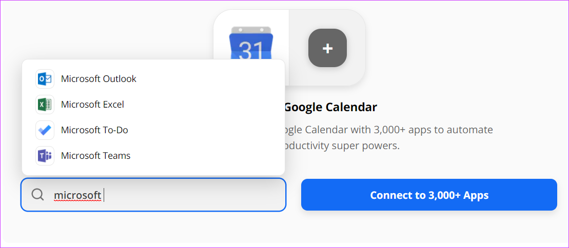Select the Microsoft Outlook suggestion label
The height and width of the screenshot is (248, 569).
[99, 79]
